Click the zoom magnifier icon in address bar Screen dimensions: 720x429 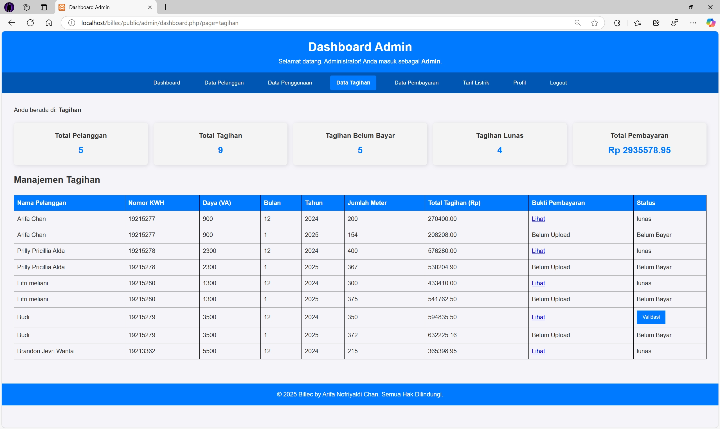point(578,23)
